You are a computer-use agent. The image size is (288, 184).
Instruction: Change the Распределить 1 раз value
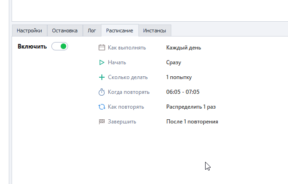[191, 107]
